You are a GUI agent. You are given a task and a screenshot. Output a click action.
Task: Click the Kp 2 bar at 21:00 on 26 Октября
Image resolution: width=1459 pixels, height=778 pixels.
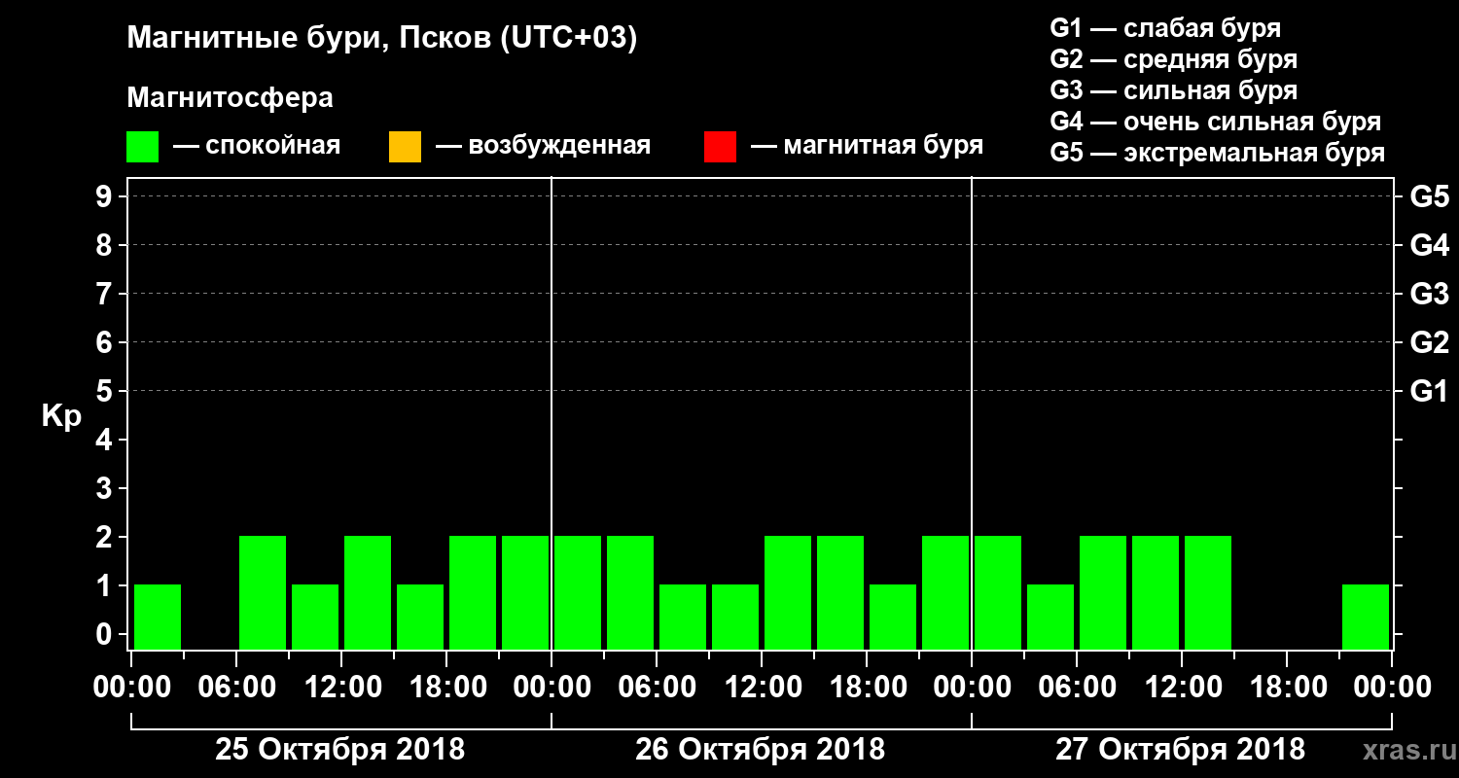[x=945, y=592]
